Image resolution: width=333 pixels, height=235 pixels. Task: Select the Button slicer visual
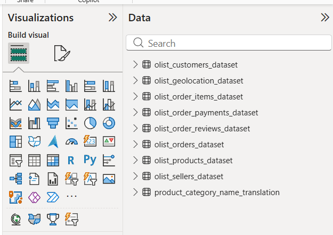(71, 179)
